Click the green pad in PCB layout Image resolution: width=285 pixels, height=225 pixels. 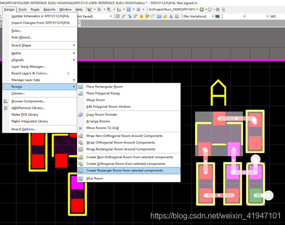[x=256, y=195]
